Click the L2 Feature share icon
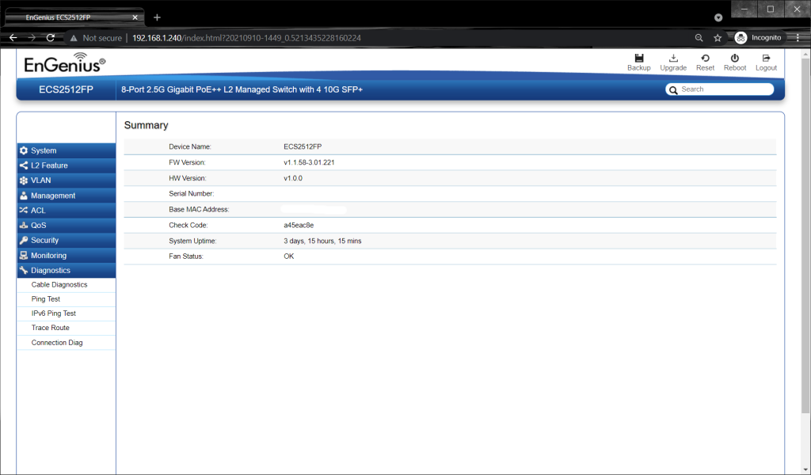The width and height of the screenshot is (811, 475). pos(23,165)
